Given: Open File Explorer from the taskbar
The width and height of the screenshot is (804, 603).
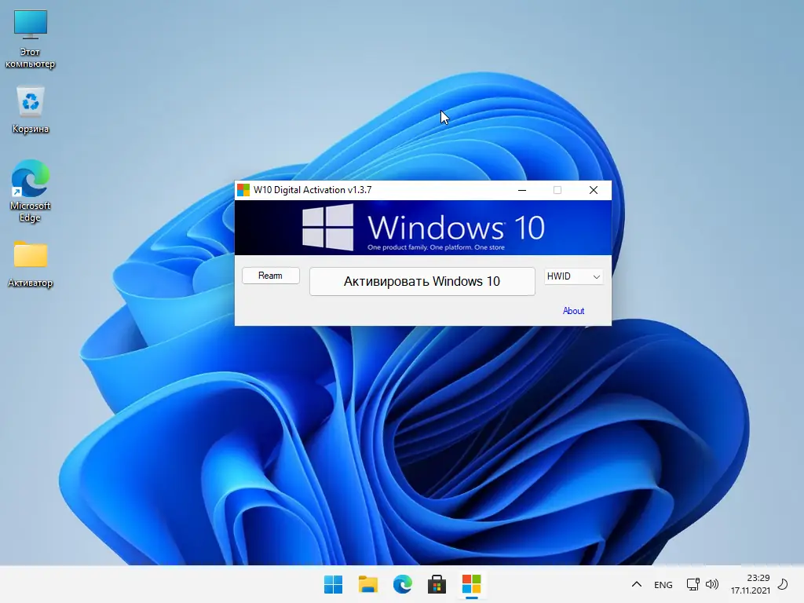Looking at the screenshot, I should pyautogui.click(x=367, y=584).
